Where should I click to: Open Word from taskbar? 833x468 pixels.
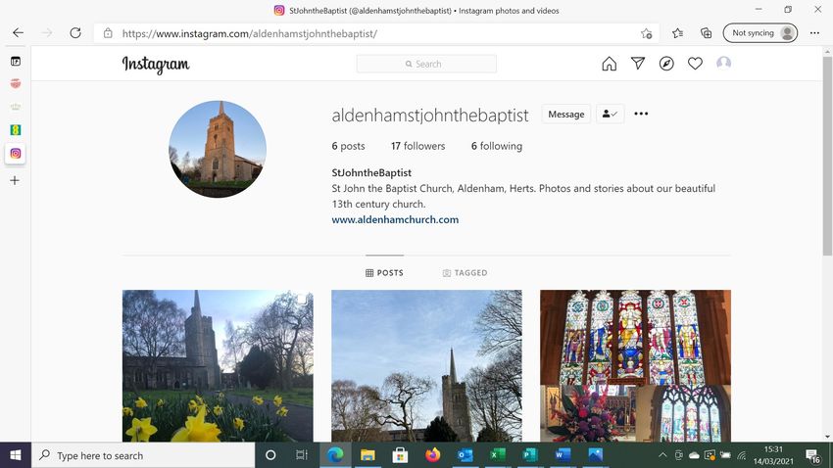click(563, 455)
